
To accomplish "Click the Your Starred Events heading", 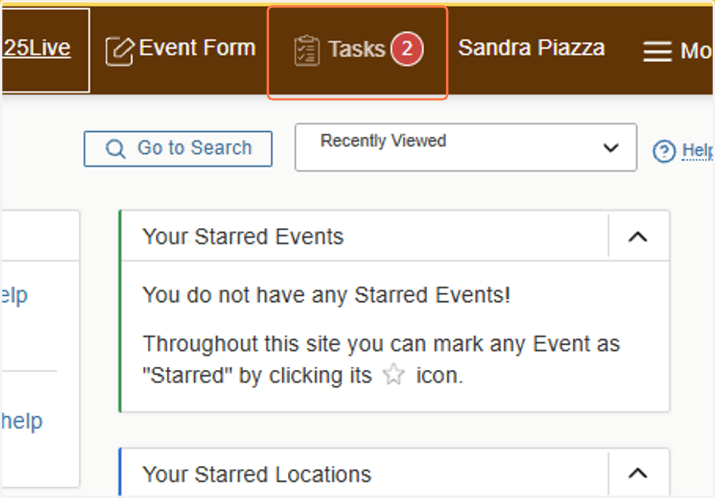I will click(x=243, y=237).
